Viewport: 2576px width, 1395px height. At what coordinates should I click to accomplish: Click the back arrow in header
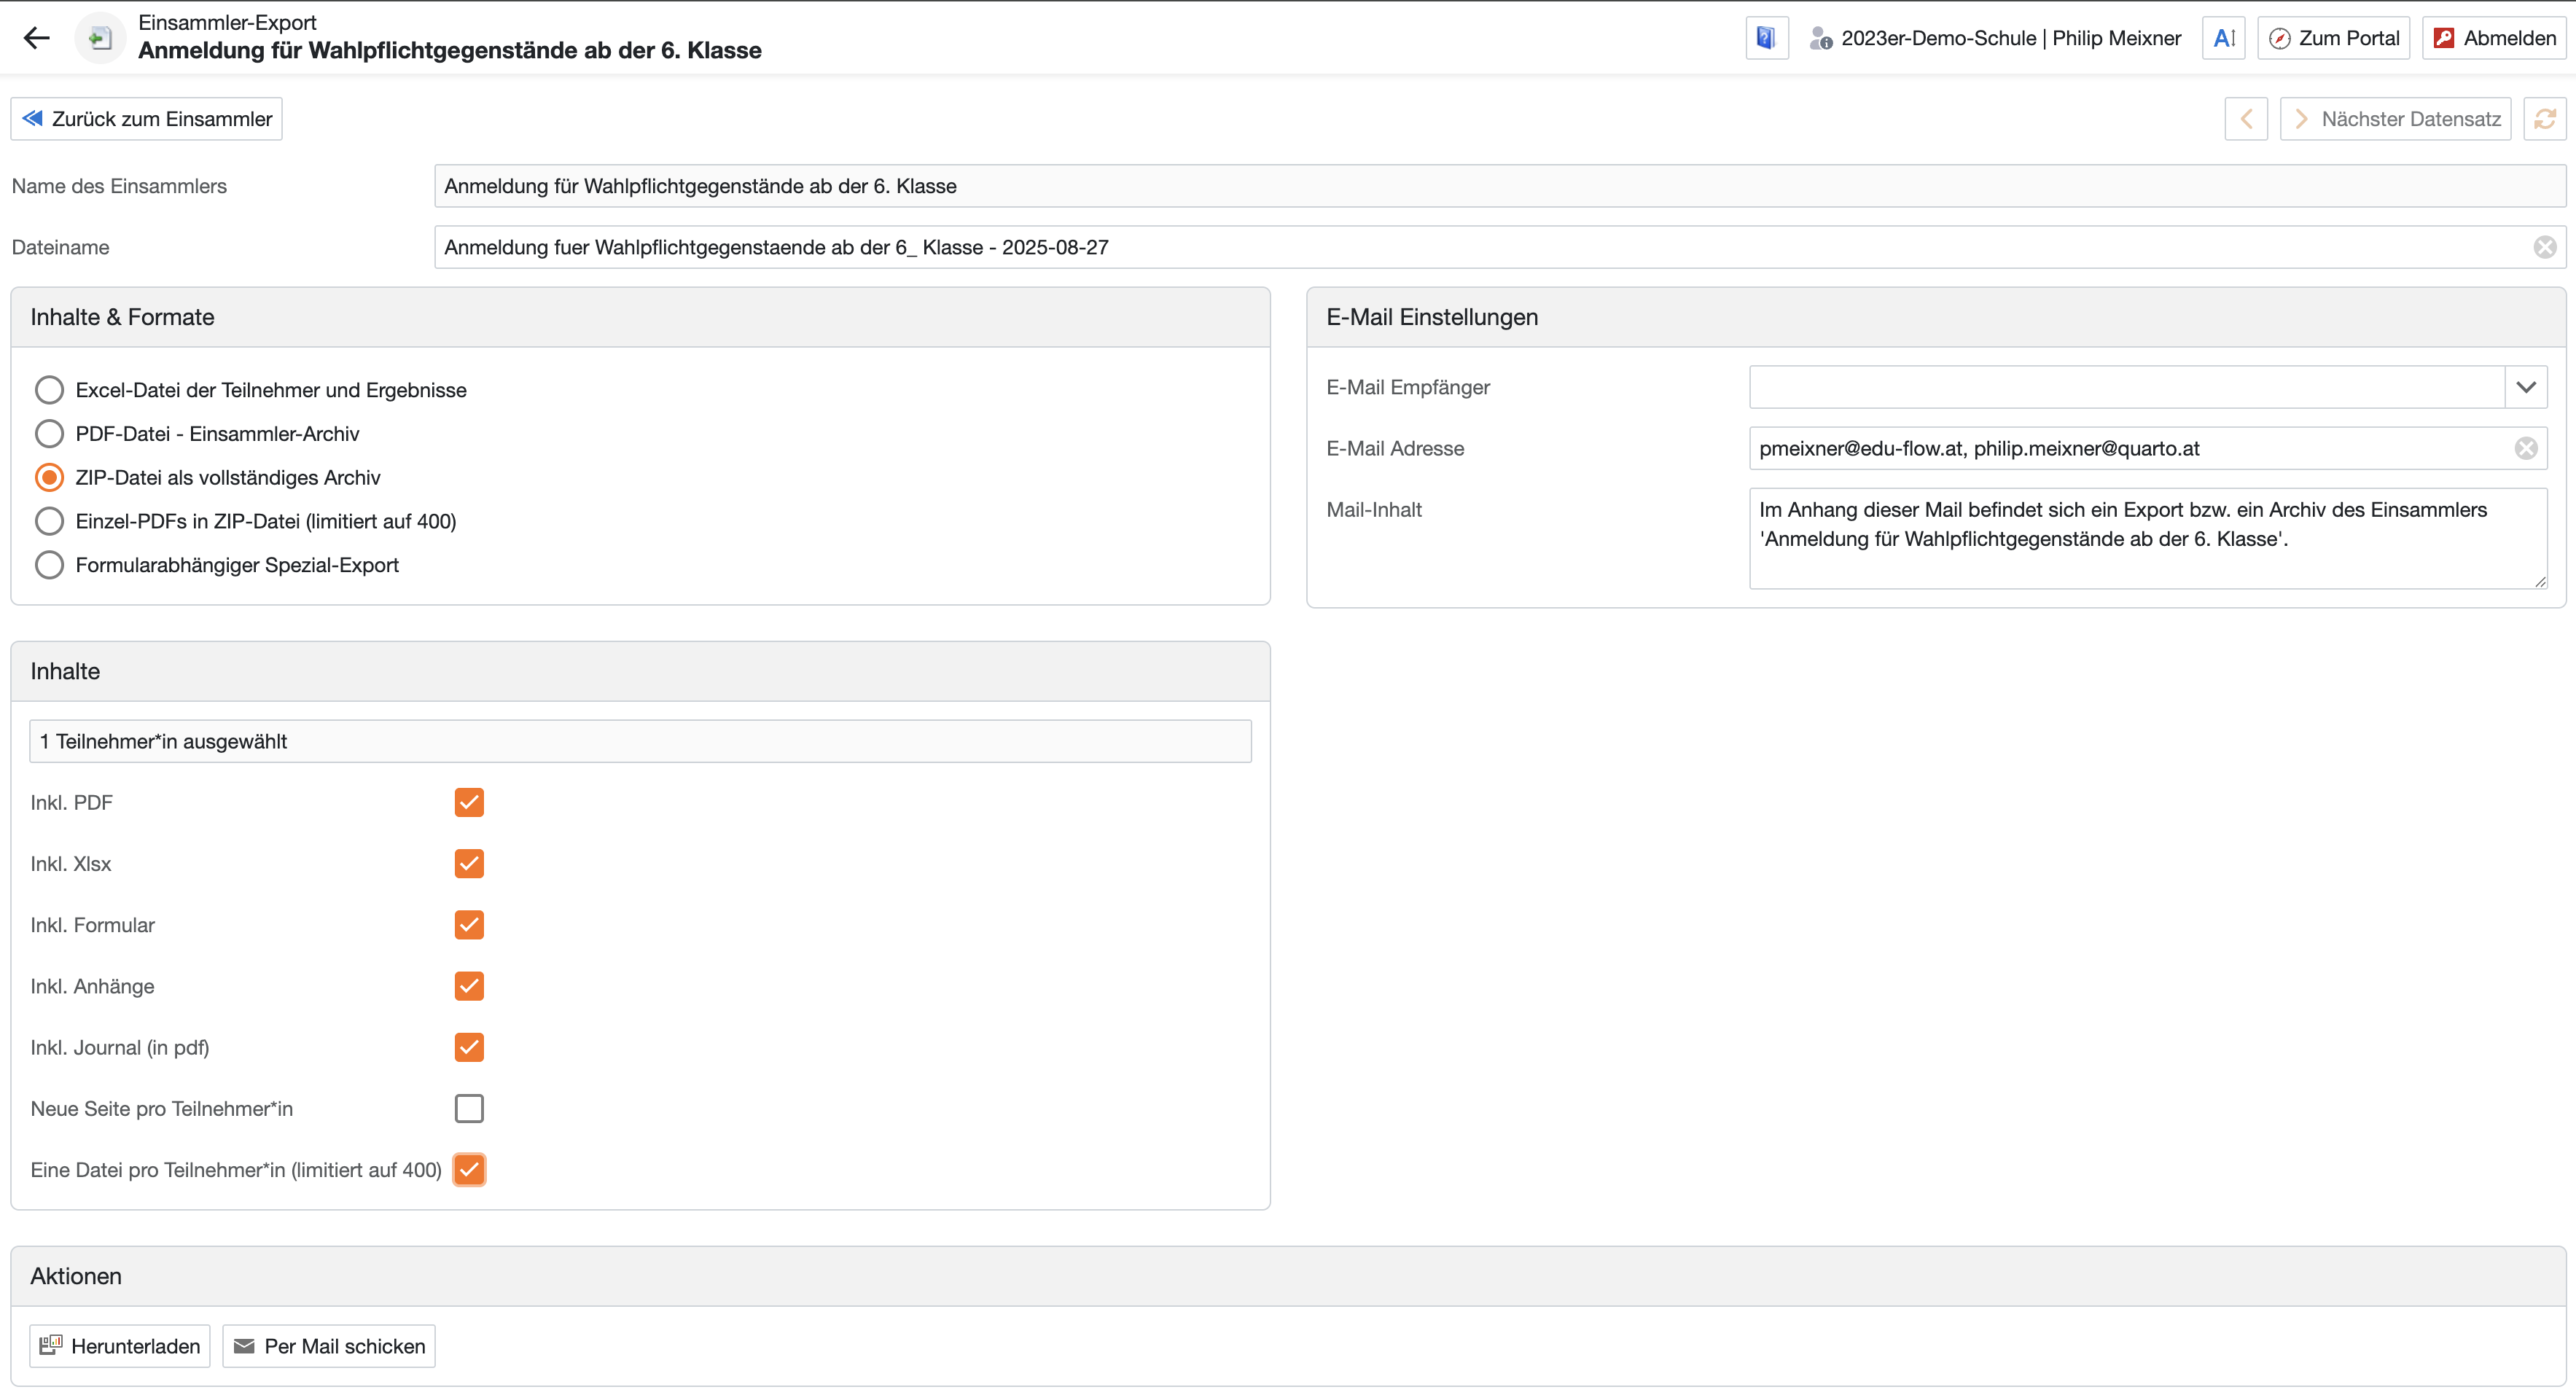[x=37, y=38]
